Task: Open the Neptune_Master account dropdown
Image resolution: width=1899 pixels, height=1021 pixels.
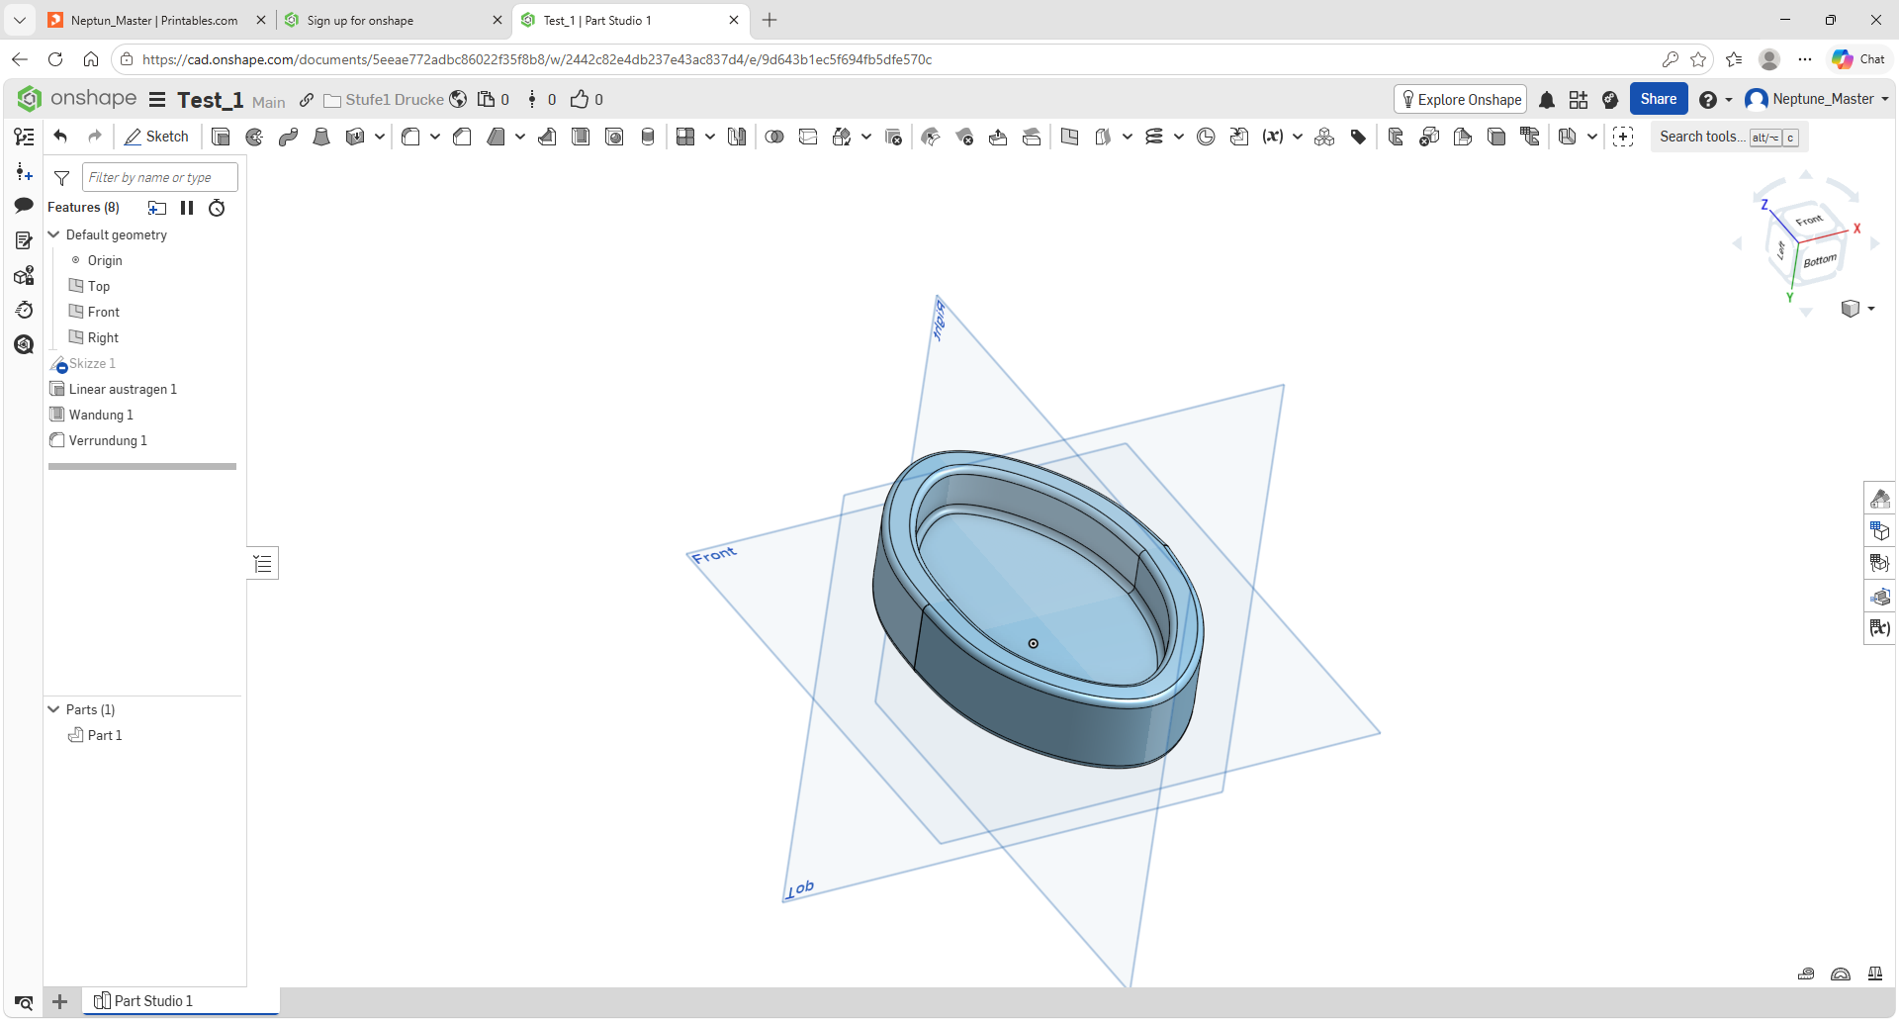Action: (x=1818, y=99)
